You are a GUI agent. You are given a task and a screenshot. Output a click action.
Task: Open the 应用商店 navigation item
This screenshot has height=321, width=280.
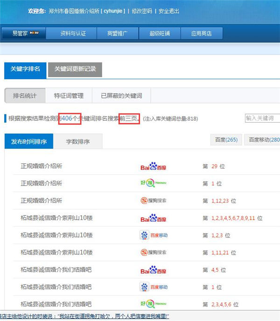click(x=201, y=33)
